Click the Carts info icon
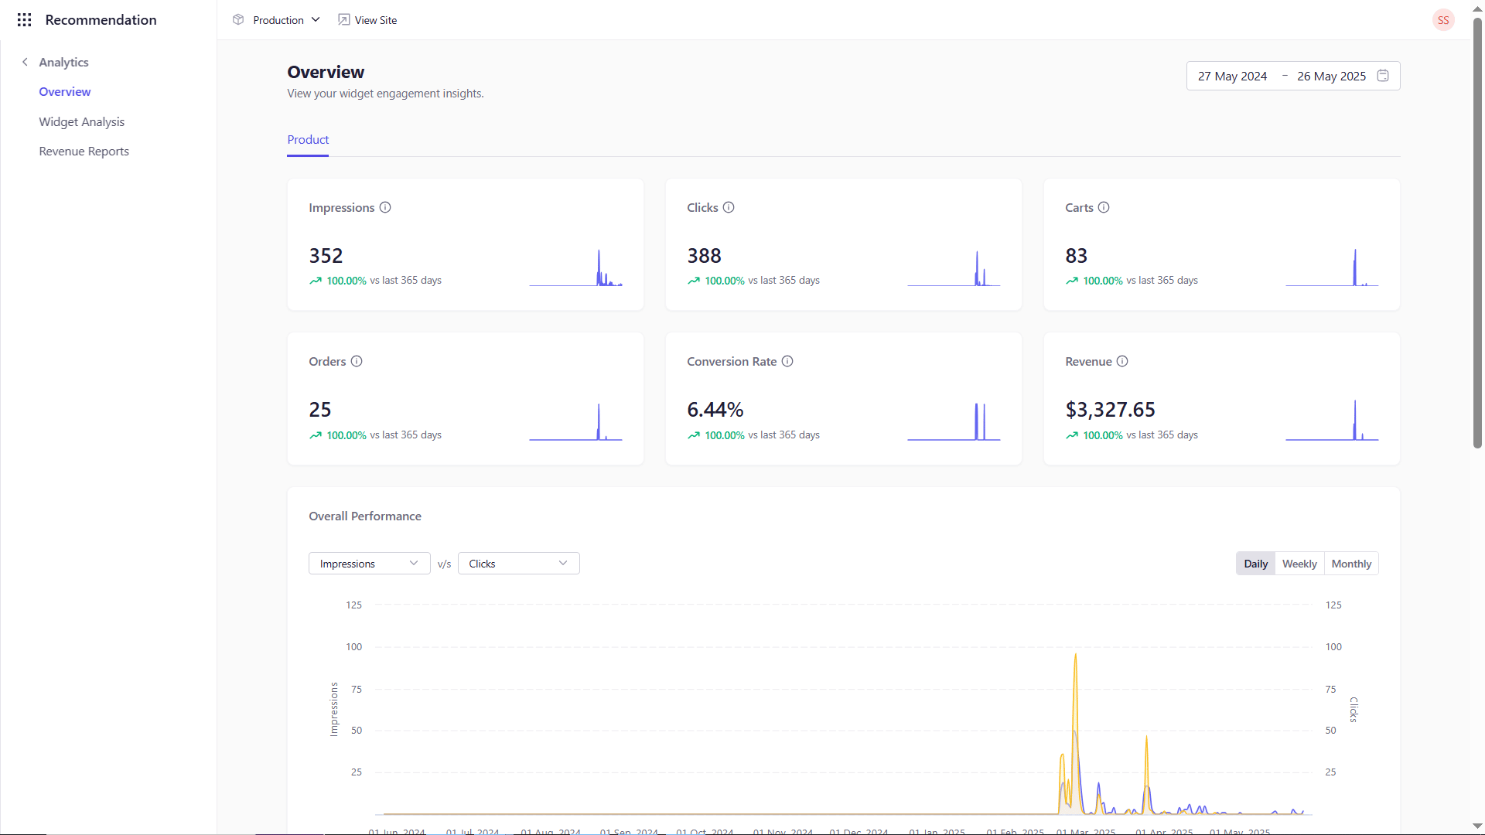The image size is (1485, 835). point(1104,207)
